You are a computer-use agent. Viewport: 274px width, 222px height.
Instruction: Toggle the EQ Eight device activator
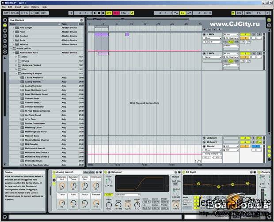pyautogui.click(x=184, y=172)
